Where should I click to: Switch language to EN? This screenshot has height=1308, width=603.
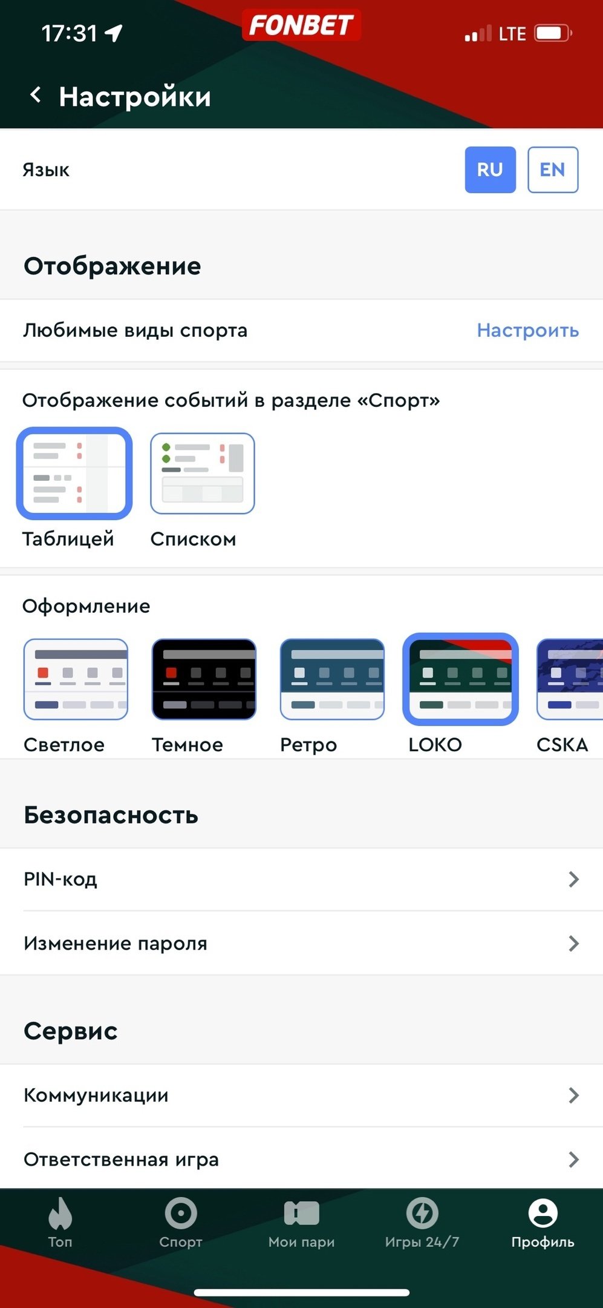point(552,170)
